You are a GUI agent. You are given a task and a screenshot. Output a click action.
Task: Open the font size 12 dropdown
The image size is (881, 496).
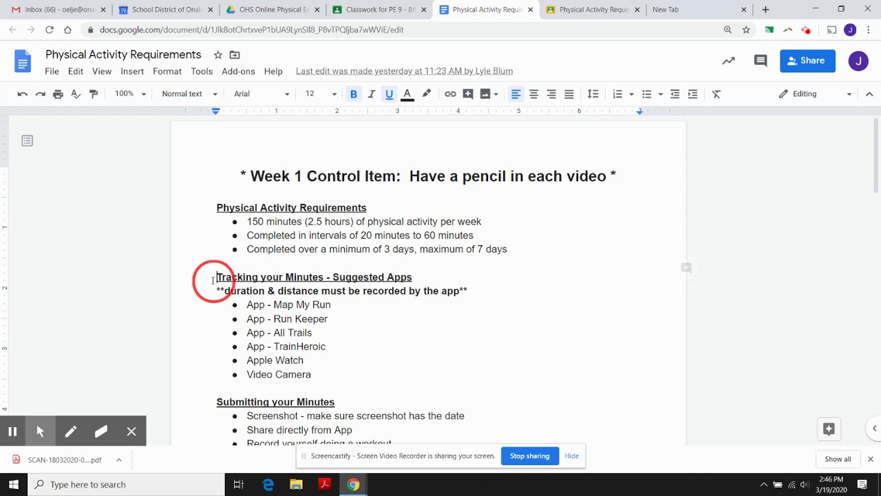pyautogui.click(x=321, y=94)
